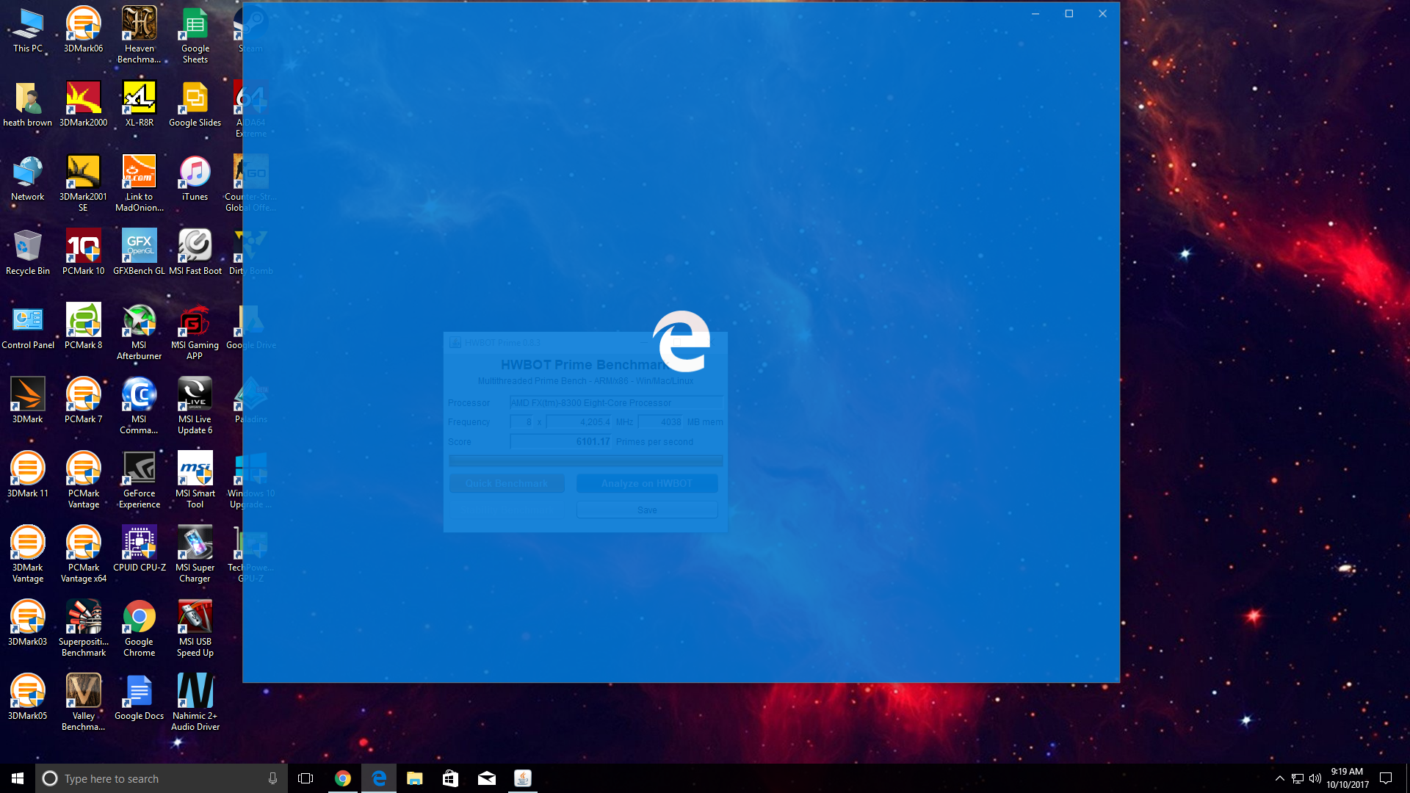The image size is (1410, 793).
Task: Show hidden system tray icons
Action: tap(1280, 778)
